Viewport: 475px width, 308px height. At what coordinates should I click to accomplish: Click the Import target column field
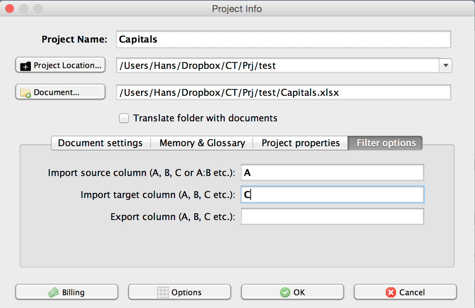(x=332, y=195)
